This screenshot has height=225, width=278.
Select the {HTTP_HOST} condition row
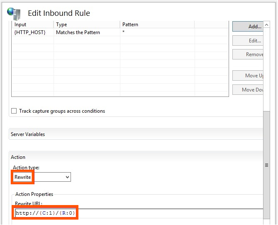click(120, 32)
